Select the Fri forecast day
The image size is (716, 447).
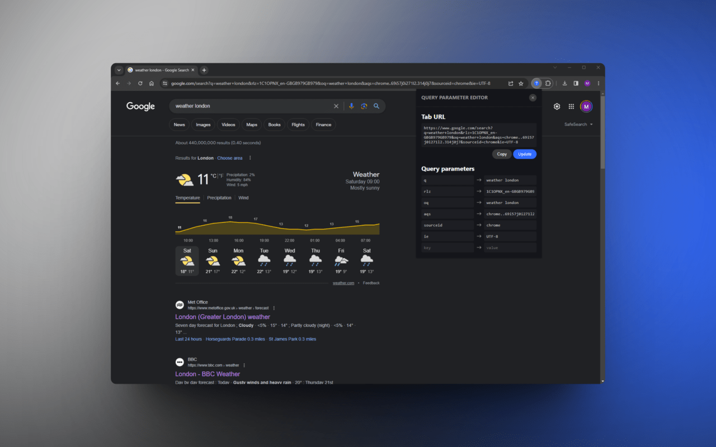click(341, 261)
